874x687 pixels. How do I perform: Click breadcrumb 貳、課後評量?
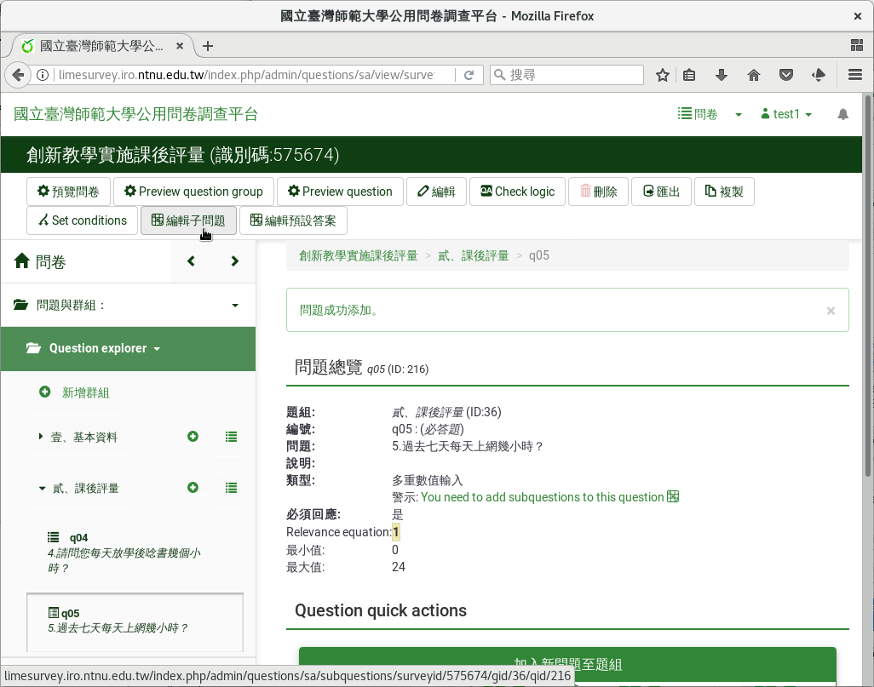474,255
